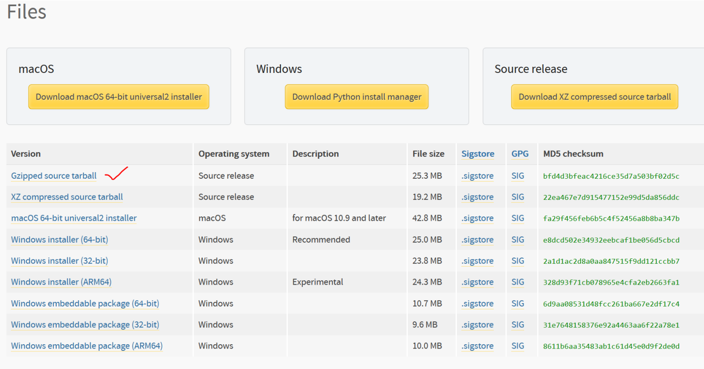This screenshot has height=369, width=704.
Task: Open .sigstore for Windows installer (64-bit)
Action: [x=477, y=240]
